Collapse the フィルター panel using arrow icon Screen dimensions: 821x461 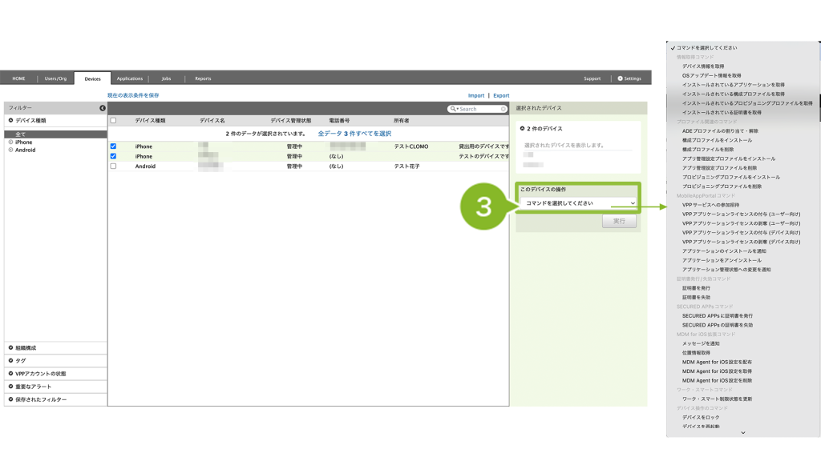click(x=103, y=107)
